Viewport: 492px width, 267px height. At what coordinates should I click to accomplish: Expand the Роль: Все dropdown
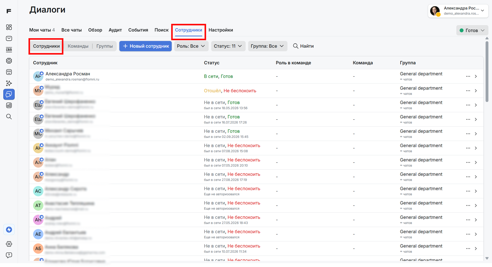tap(191, 46)
